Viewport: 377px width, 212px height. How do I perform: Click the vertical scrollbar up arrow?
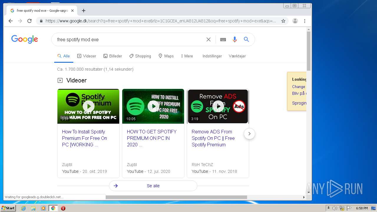[x=309, y=29]
